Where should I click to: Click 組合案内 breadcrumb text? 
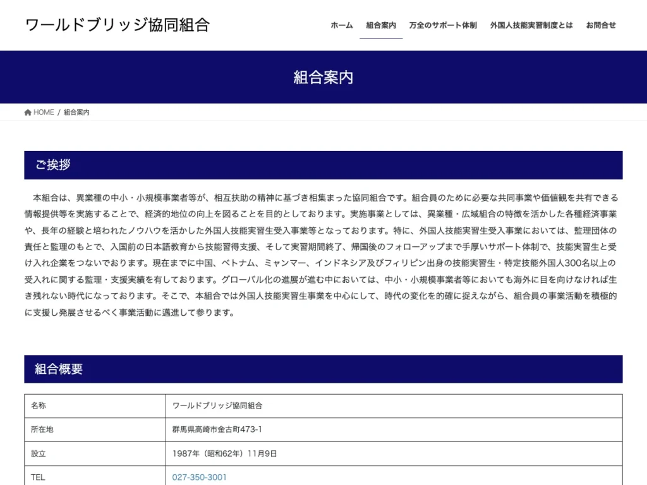[x=76, y=112]
